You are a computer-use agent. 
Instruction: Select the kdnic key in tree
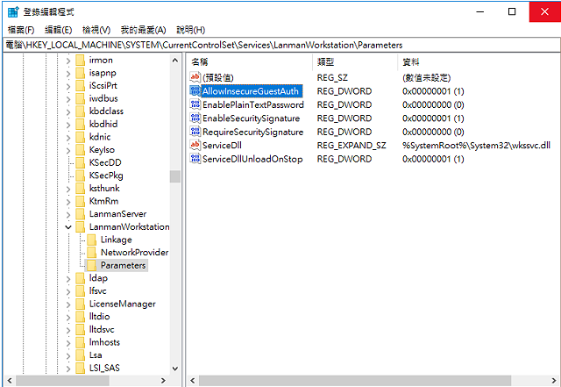tap(100, 137)
